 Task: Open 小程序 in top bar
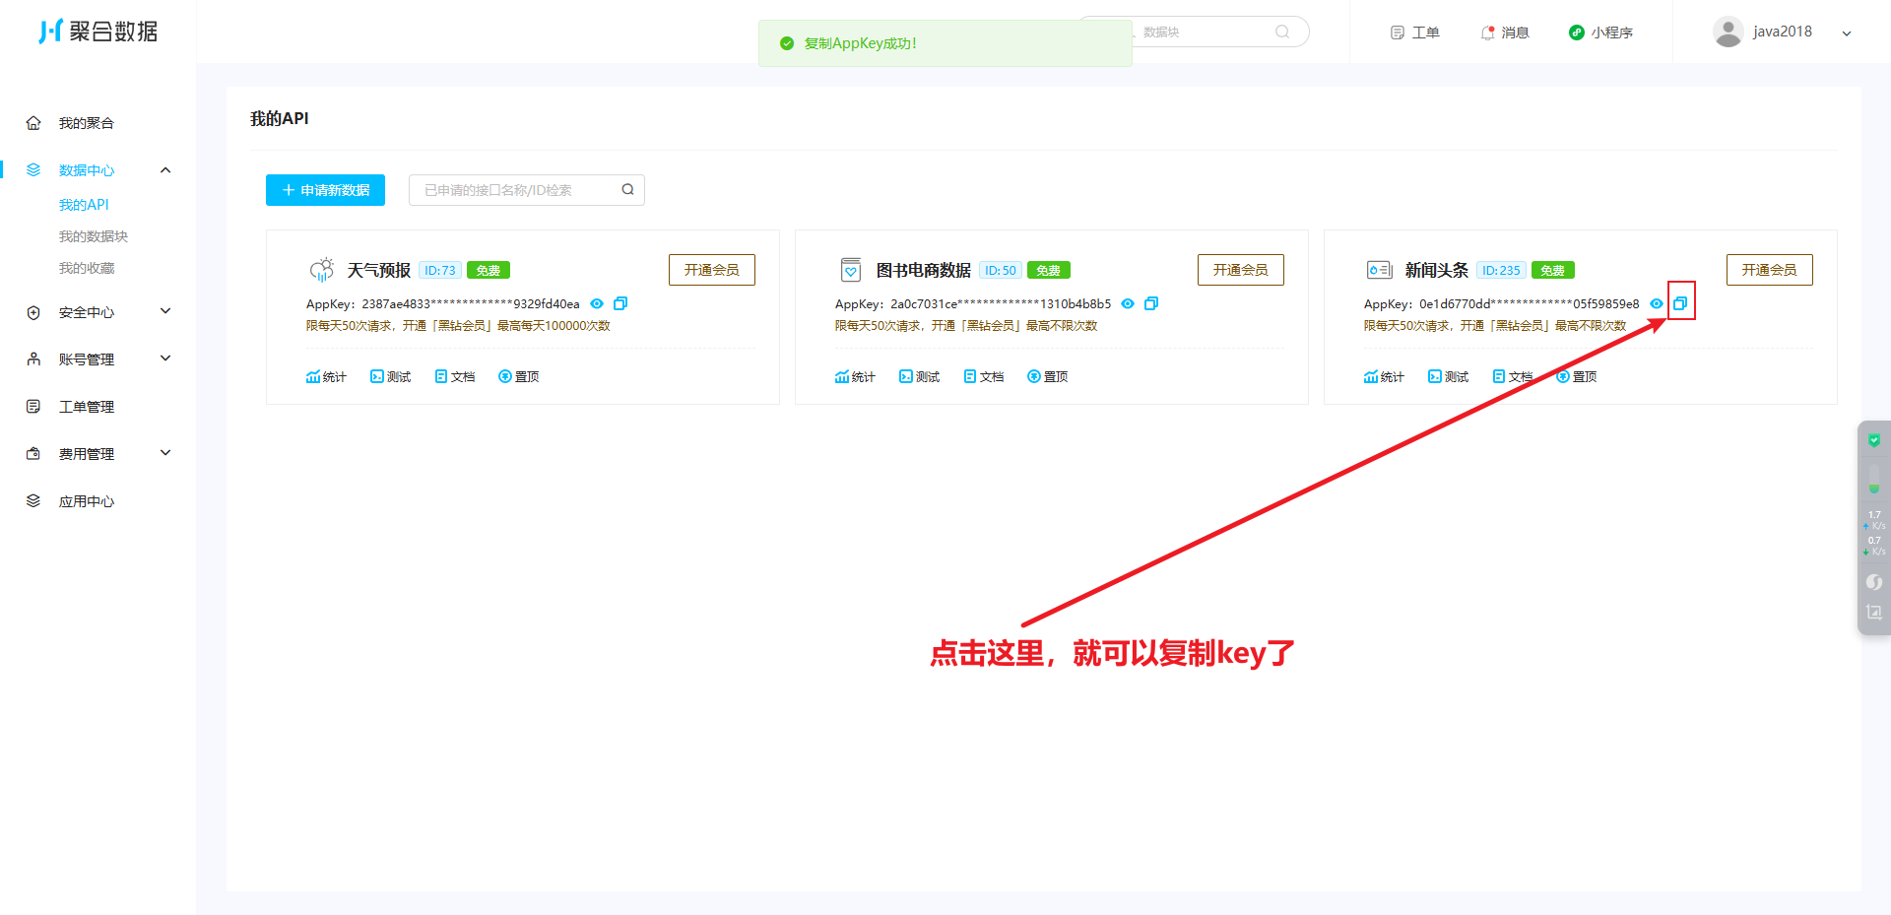[1600, 33]
